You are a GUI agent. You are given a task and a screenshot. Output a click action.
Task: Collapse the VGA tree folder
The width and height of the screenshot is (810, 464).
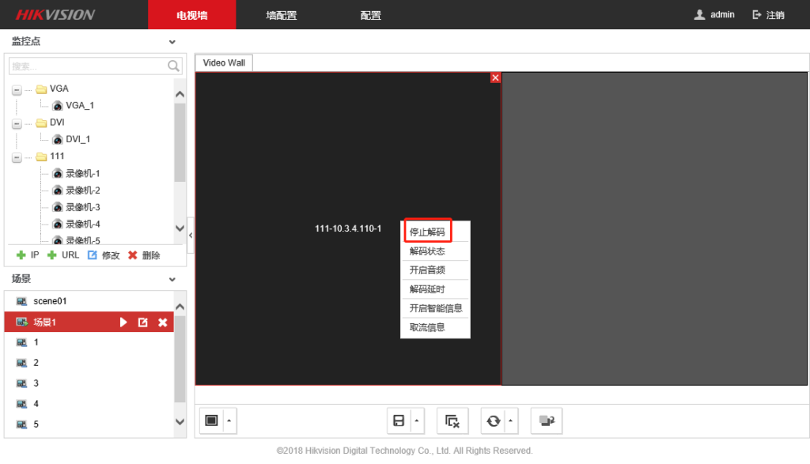17,89
